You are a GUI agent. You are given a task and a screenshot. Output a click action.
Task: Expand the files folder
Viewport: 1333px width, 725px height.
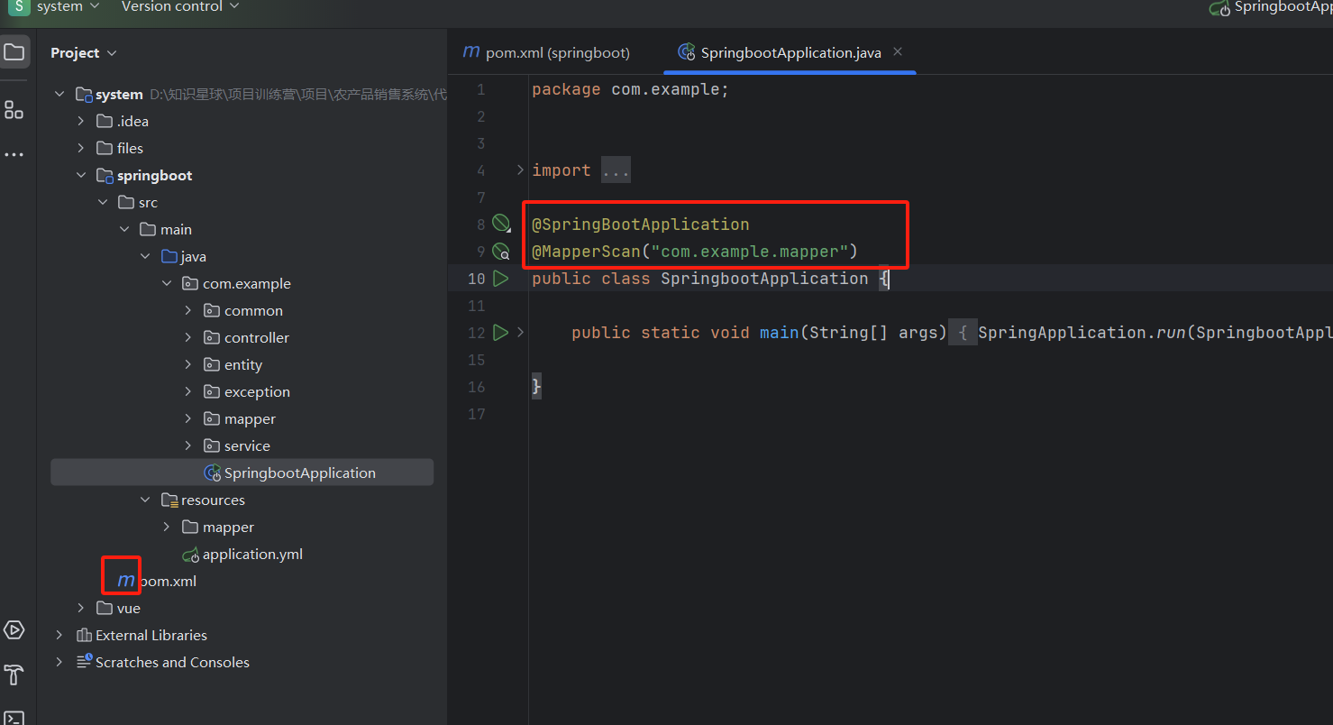[x=81, y=148]
